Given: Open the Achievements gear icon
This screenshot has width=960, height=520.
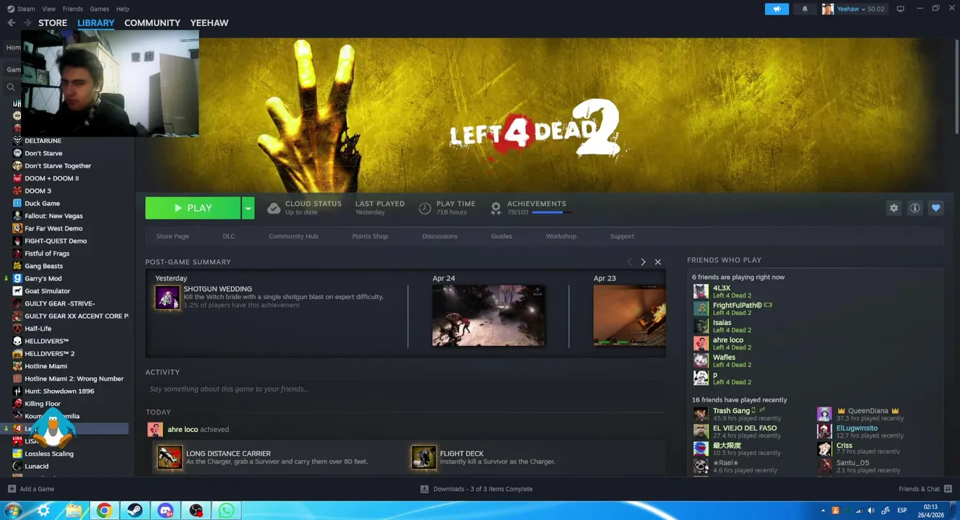Looking at the screenshot, I should tap(496, 208).
